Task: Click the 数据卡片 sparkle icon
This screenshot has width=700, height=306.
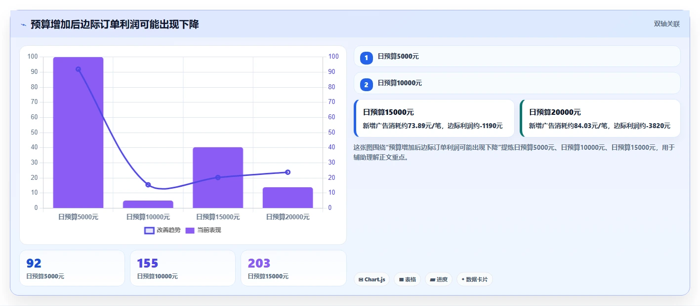Action: (x=463, y=279)
